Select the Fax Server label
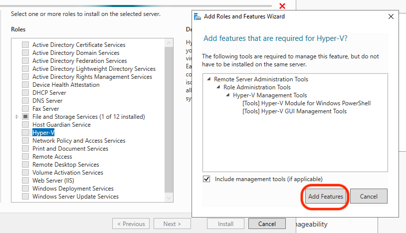 tap(45, 108)
